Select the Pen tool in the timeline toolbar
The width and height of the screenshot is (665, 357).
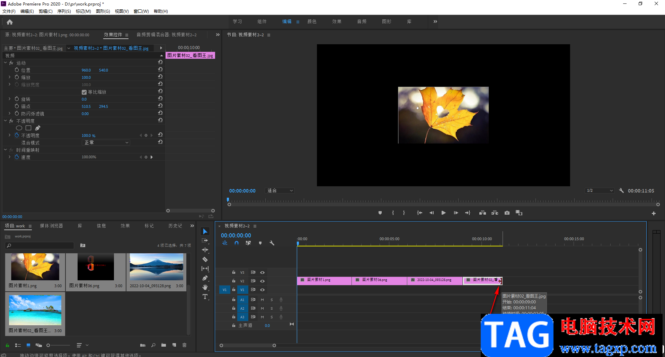point(205,278)
